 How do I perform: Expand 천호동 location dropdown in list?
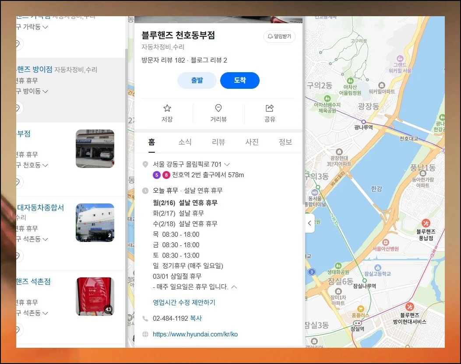(45, 165)
